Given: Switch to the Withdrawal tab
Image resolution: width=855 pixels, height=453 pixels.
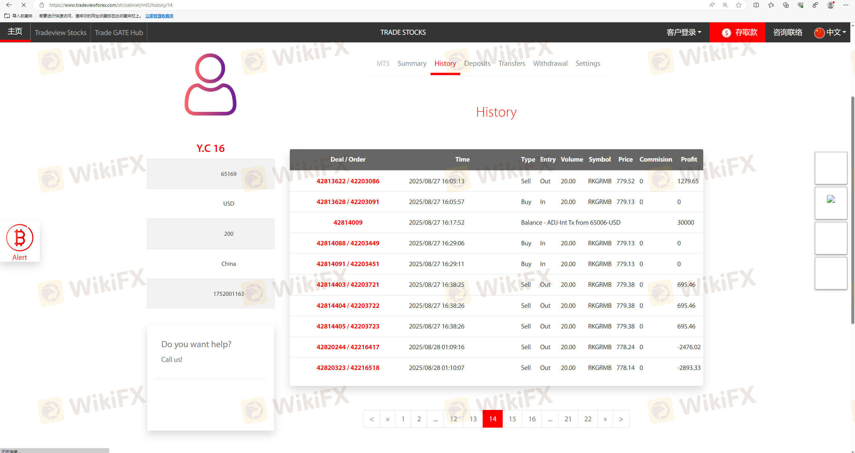Looking at the screenshot, I should (x=550, y=63).
